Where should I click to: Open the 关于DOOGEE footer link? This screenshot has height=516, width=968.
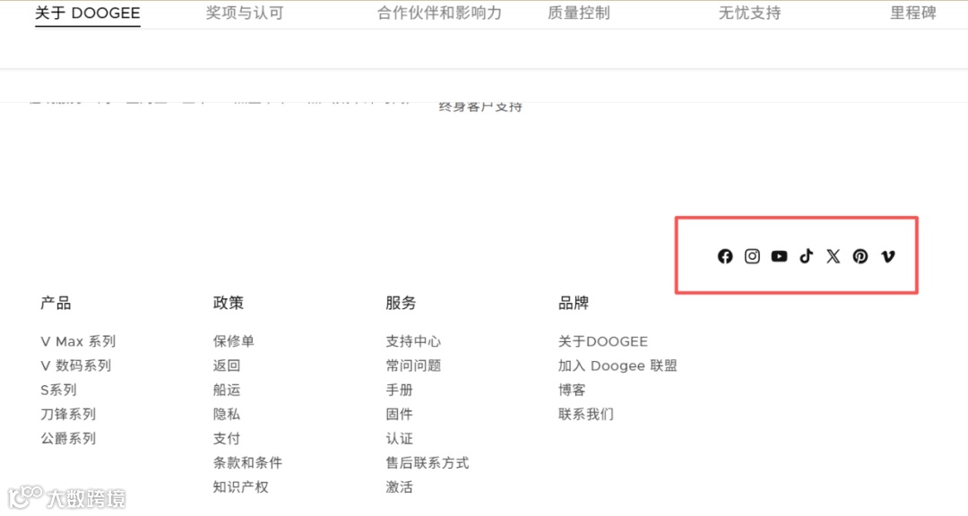coord(603,341)
